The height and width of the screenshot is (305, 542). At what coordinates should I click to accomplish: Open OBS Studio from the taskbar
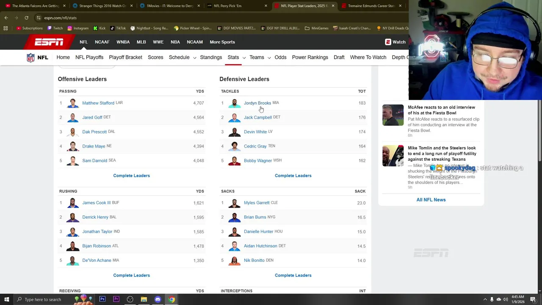pyautogui.click(x=130, y=299)
